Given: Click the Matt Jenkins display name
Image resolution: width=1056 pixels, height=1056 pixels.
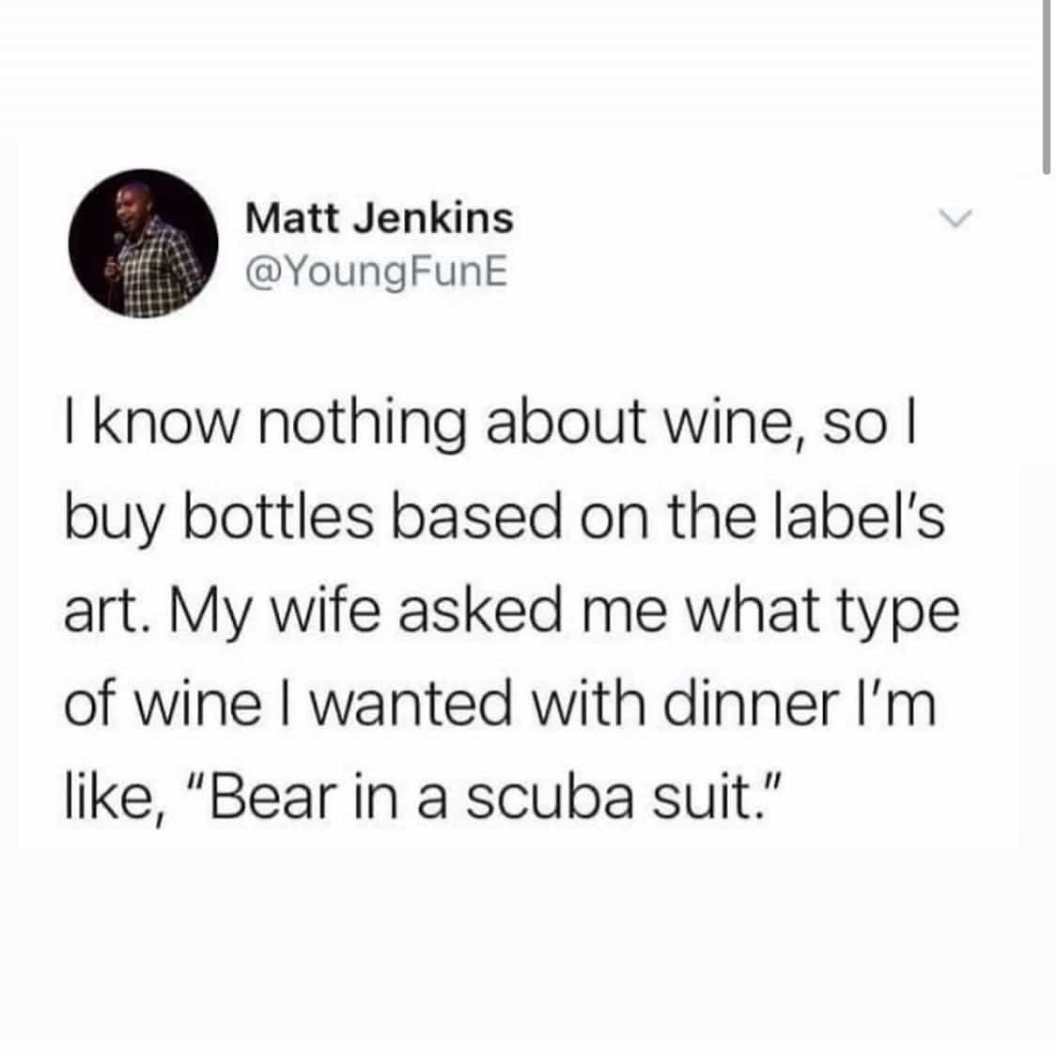Looking at the screenshot, I should [x=380, y=219].
